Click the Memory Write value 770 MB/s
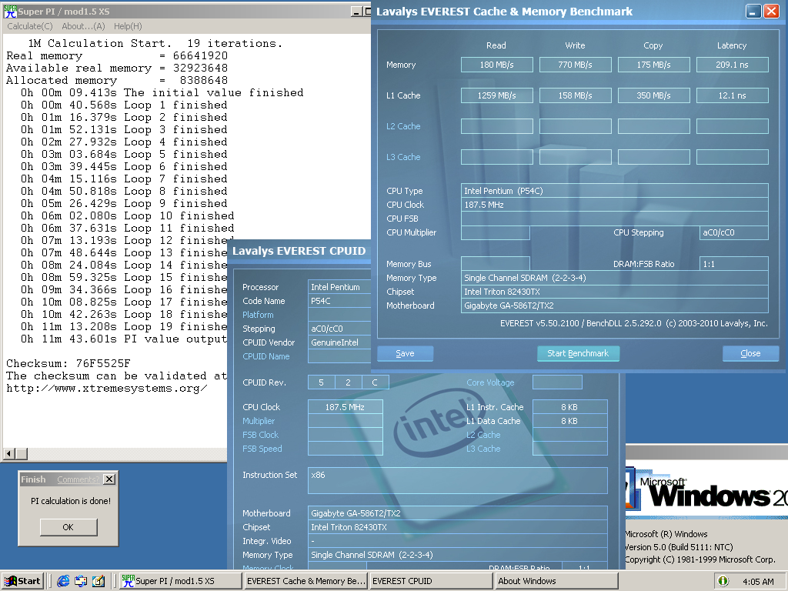 pyautogui.click(x=575, y=65)
